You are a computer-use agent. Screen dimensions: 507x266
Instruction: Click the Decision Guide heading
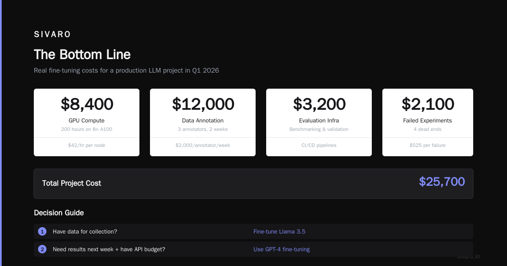point(59,213)
